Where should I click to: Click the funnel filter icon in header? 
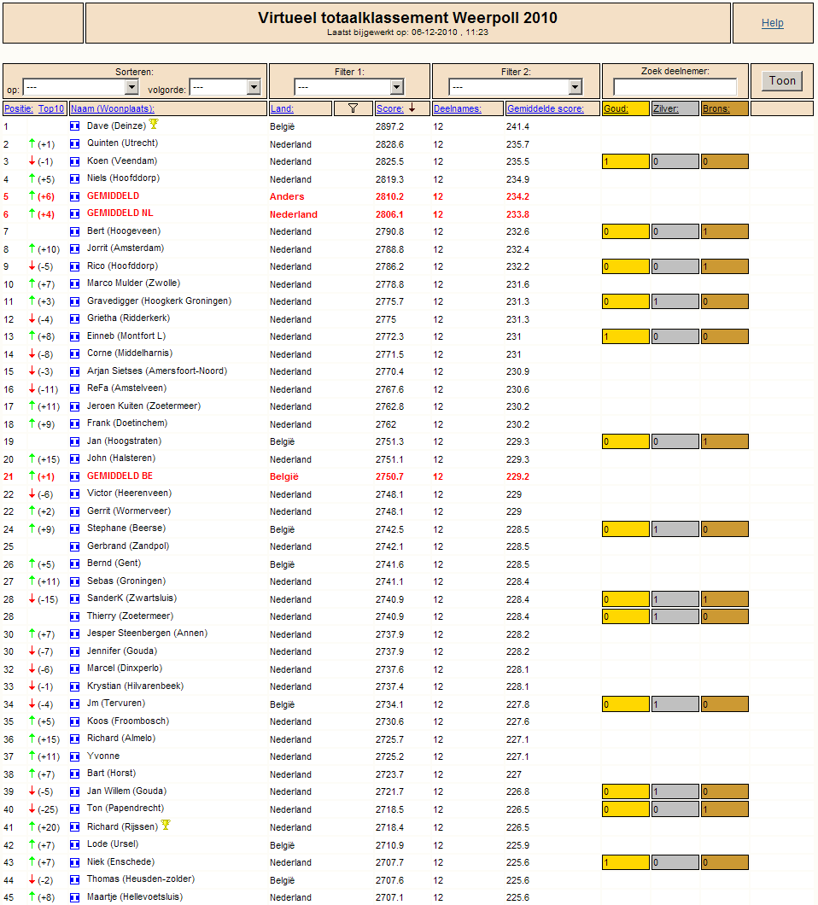pyautogui.click(x=353, y=108)
